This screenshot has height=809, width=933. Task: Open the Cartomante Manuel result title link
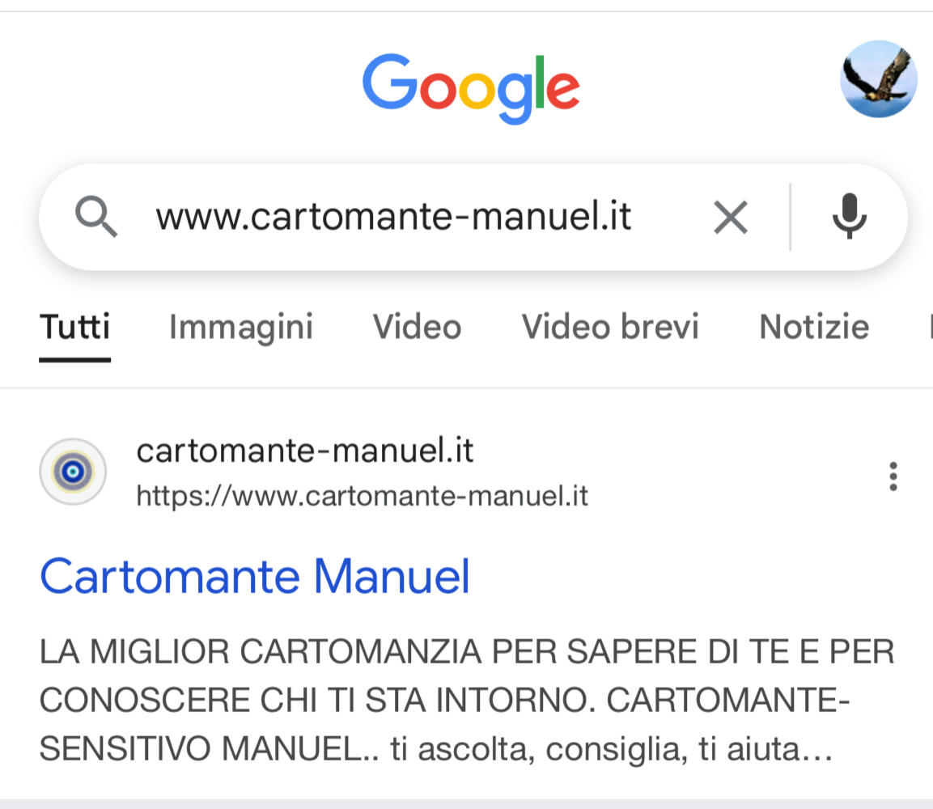click(x=255, y=576)
